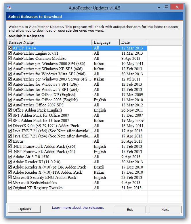Toggle checkbox for Windows 2000 SP4 (x86)
The height and width of the screenshot is (224, 191).
[10, 64]
